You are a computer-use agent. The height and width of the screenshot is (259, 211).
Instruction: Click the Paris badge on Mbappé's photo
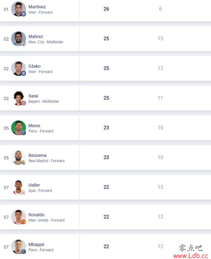click(x=23, y=252)
